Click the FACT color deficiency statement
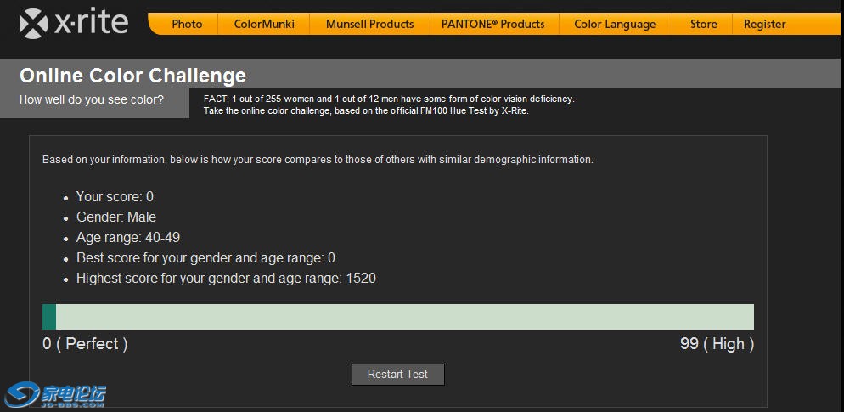Viewport: 844px width, 412px height. pos(389,99)
